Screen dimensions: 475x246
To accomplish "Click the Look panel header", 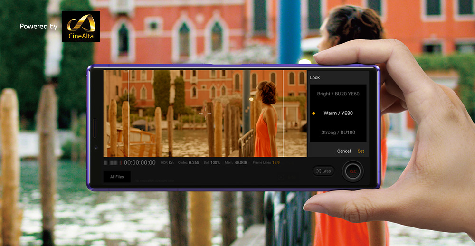I will 315,77.
